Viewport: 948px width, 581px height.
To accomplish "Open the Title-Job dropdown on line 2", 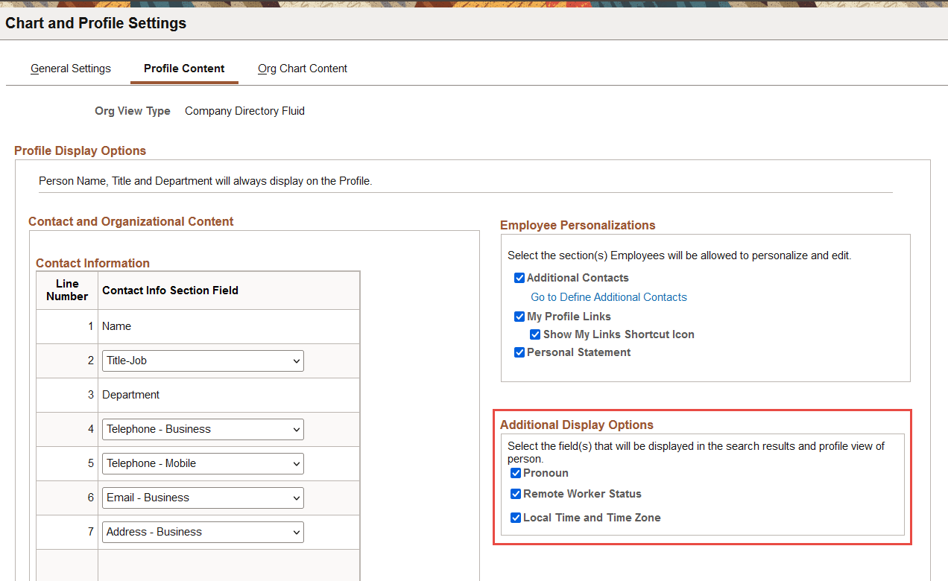I will pyautogui.click(x=203, y=361).
